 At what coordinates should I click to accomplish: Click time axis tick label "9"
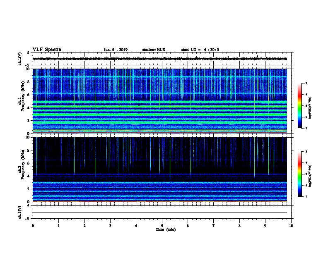265,226
